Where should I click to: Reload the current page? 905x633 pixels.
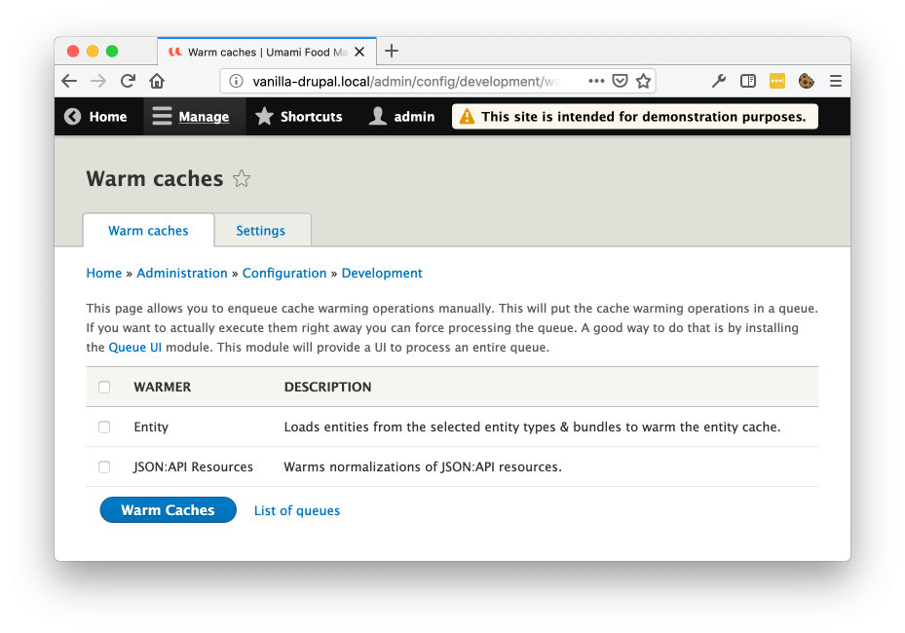[128, 82]
